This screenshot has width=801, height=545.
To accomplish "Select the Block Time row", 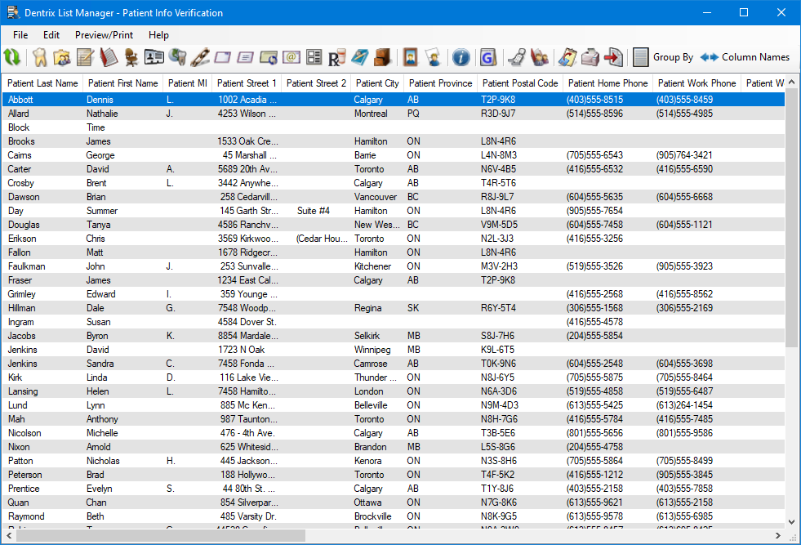I will (394, 127).
